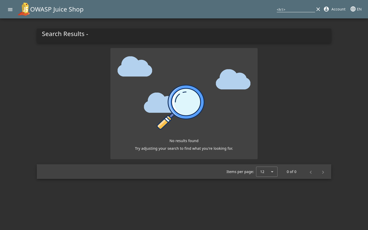368x230 pixels.
Task: Open the Account menu label
Action: coord(338,9)
